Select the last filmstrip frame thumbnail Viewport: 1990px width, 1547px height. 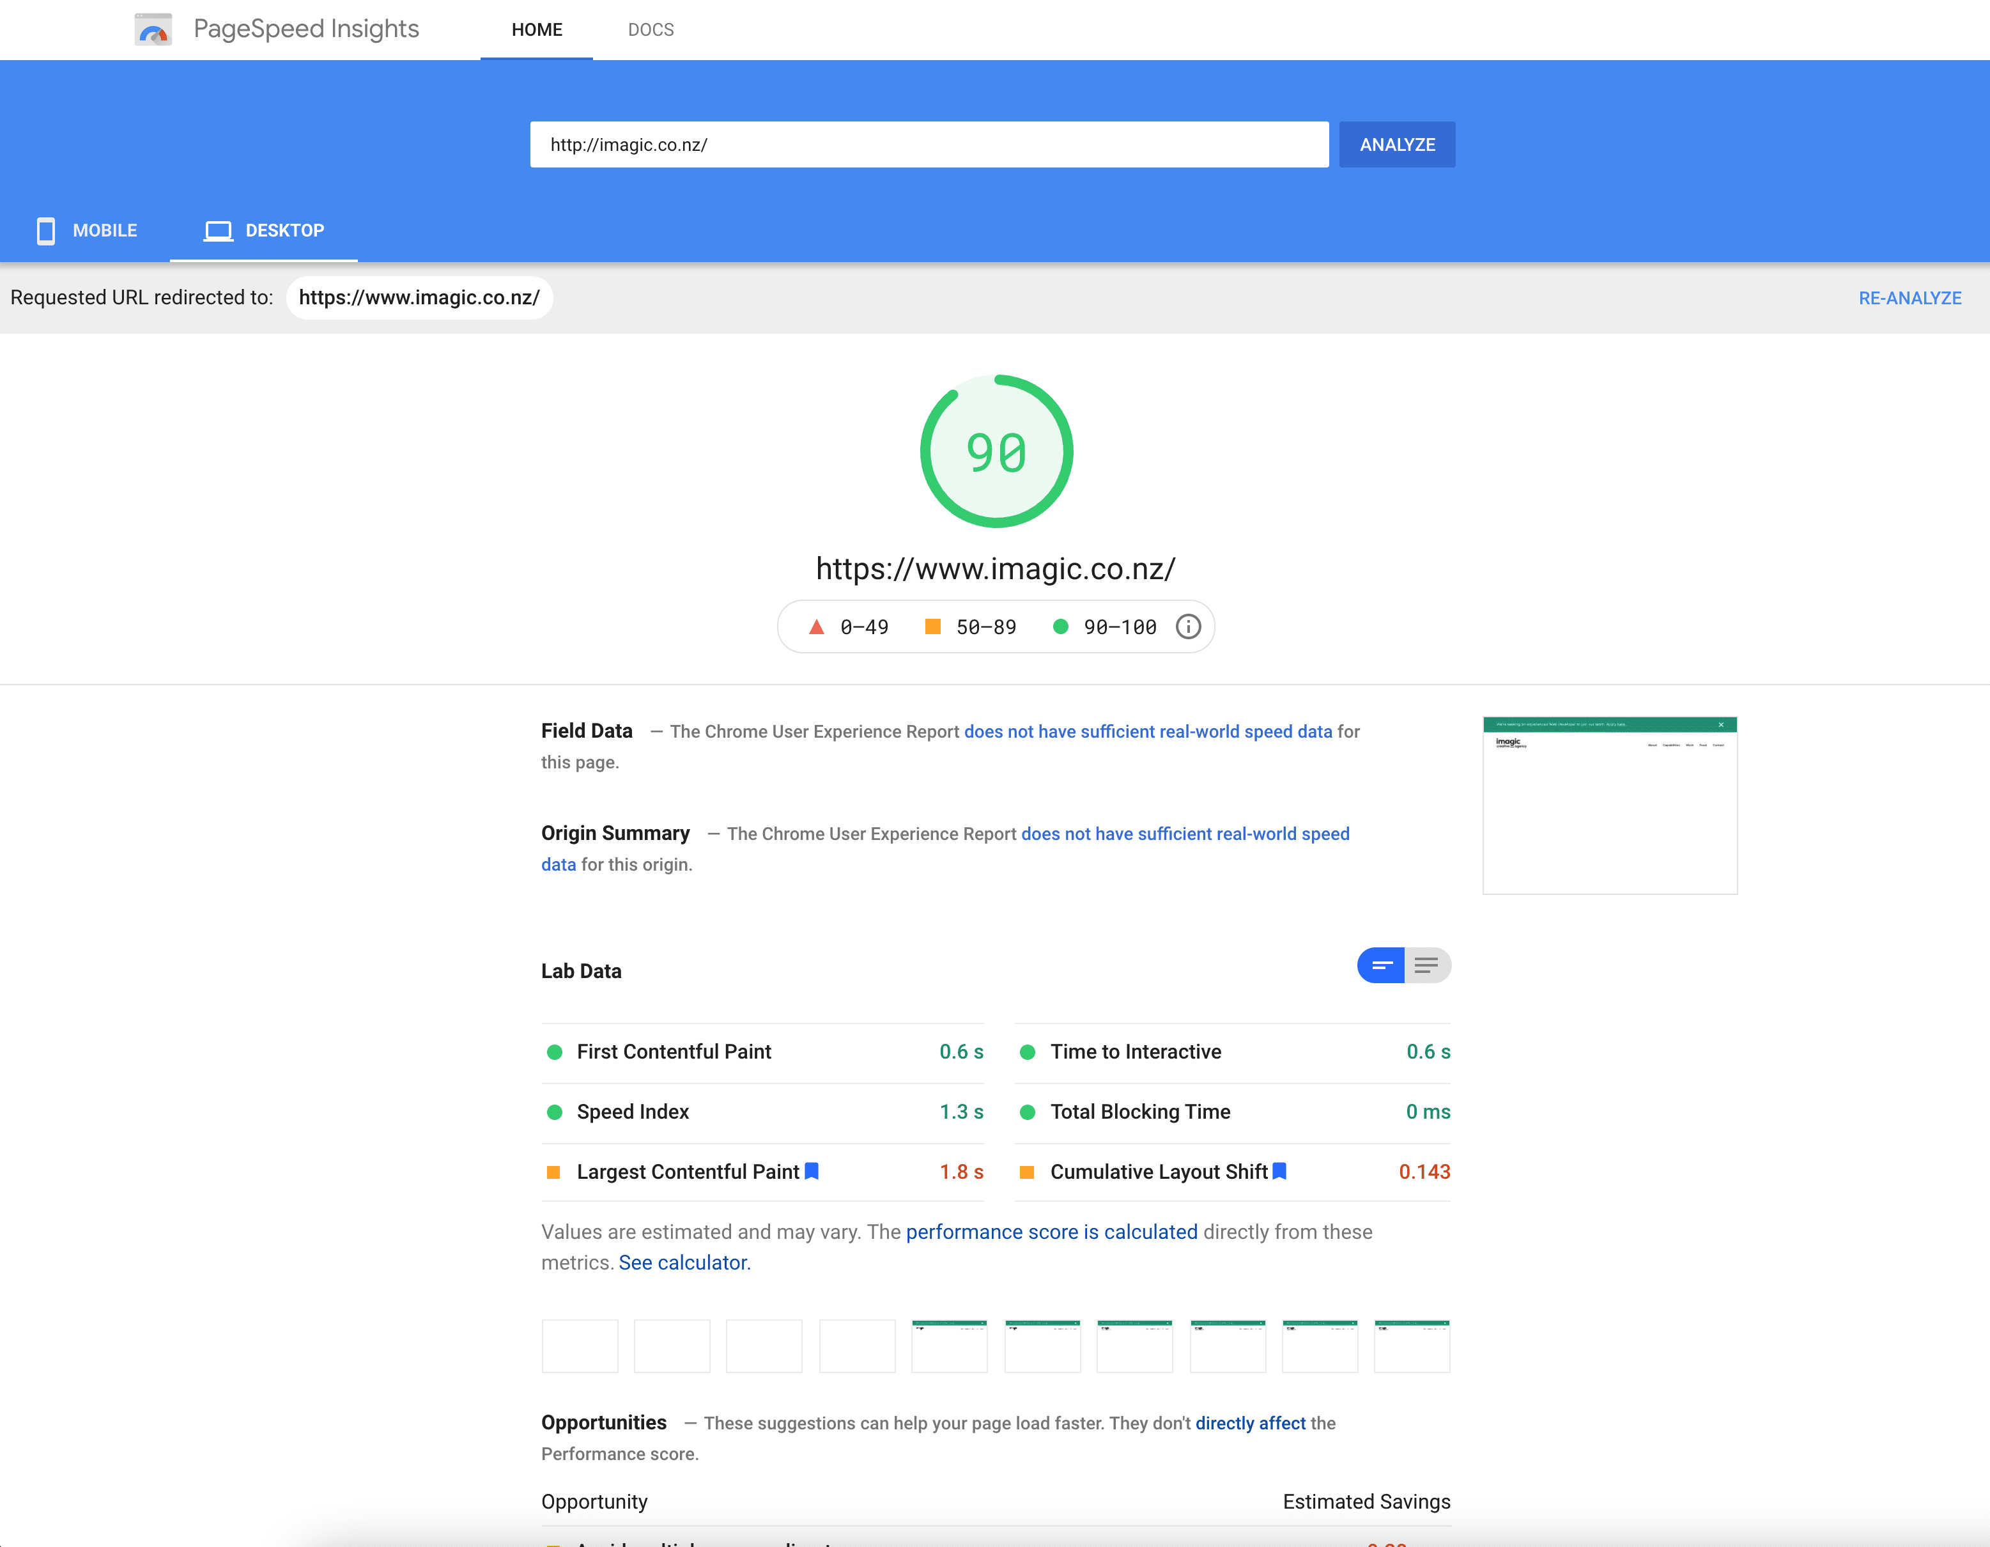click(1412, 1346)
